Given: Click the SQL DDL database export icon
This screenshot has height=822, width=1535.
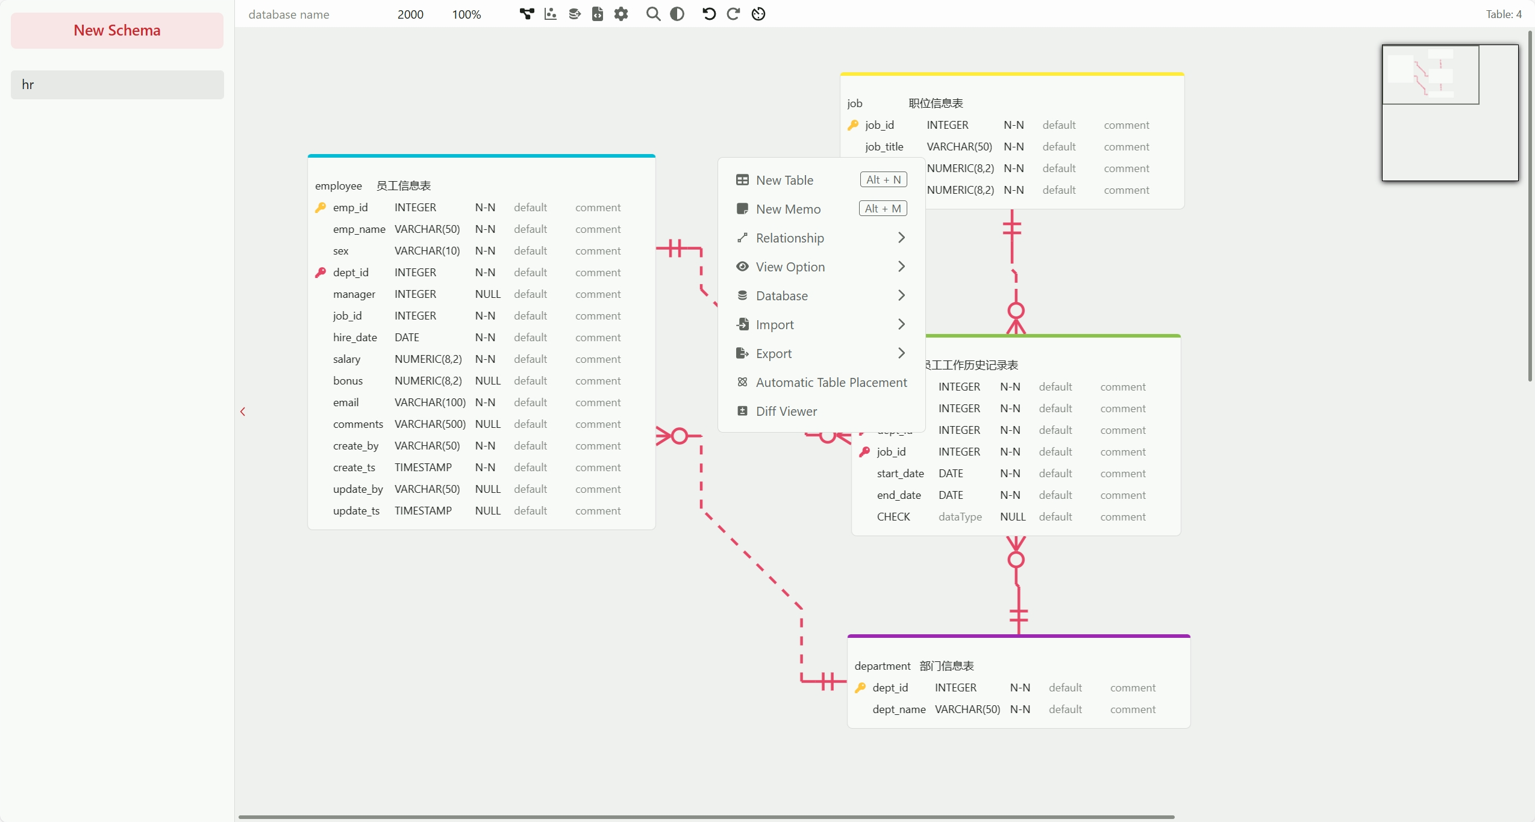Looking at the screenshot, I should [x=574, y=14].
